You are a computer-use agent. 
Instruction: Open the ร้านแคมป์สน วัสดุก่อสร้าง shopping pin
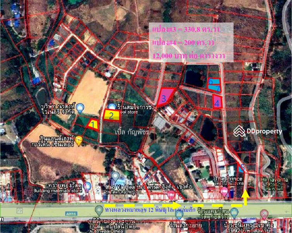click(x=234, y=213)
